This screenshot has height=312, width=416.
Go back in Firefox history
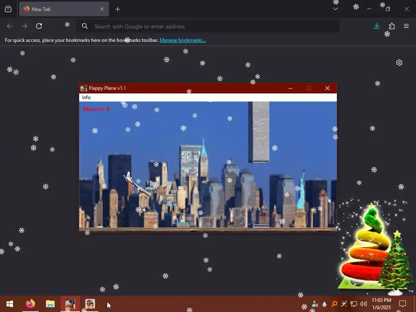[x=10, y=26]
